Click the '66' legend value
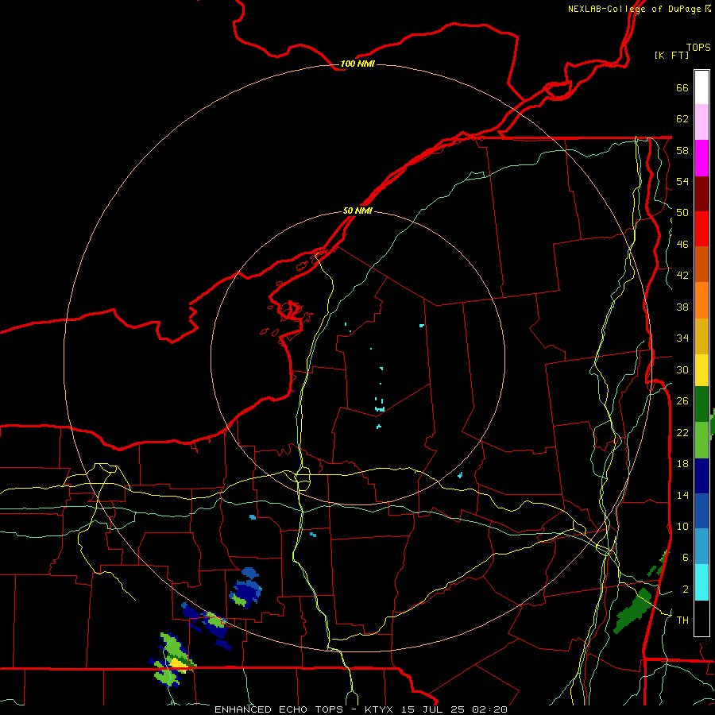 pyautogui.click(x=682, y=87)
